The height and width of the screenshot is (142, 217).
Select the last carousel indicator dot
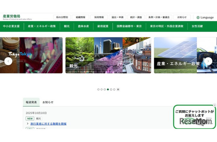(x=114, y=89)
